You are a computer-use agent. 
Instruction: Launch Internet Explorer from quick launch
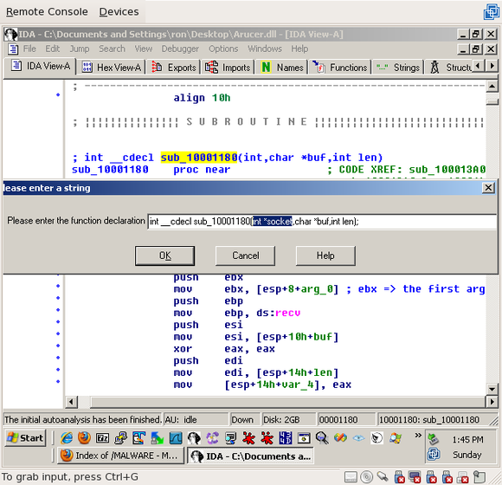[x=67, y=437]
